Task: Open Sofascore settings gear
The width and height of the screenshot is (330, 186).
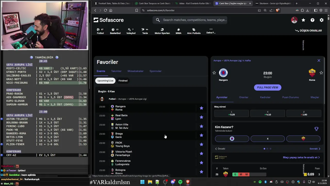Action: click(321, 20)
